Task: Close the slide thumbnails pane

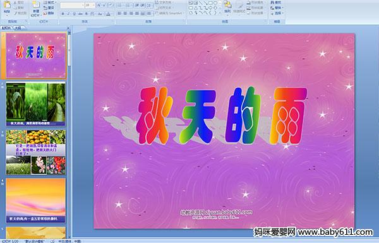Action: coord(68,28)
